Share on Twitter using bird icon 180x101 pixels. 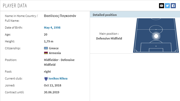[x=167, y=6]
